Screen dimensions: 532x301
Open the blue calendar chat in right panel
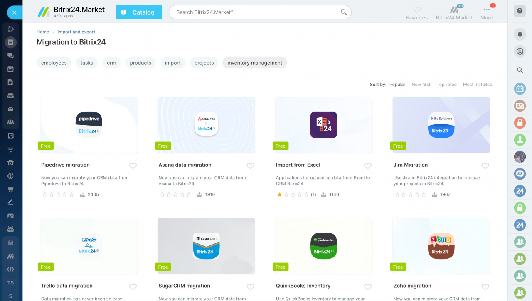[x=520, y=88]
